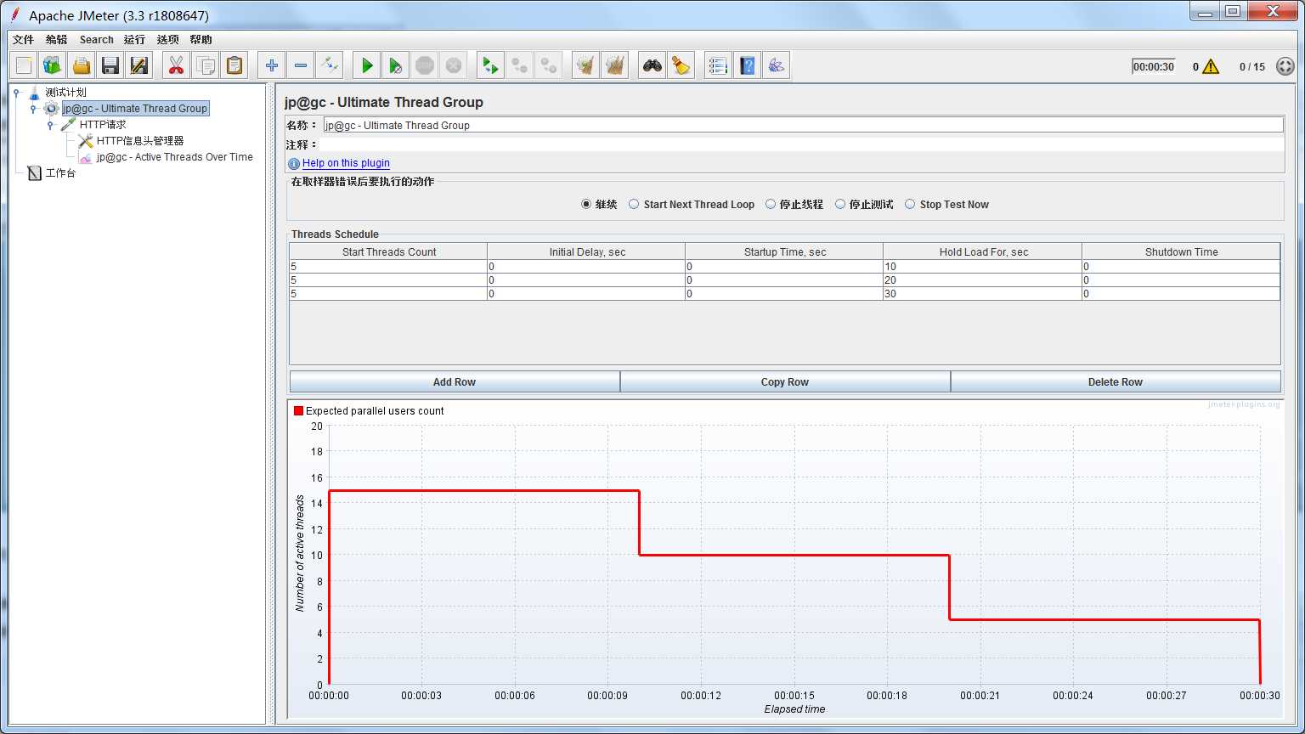Open the Function Helper list icon
This screenshot has height=734, width=1305.
(718, 65)
